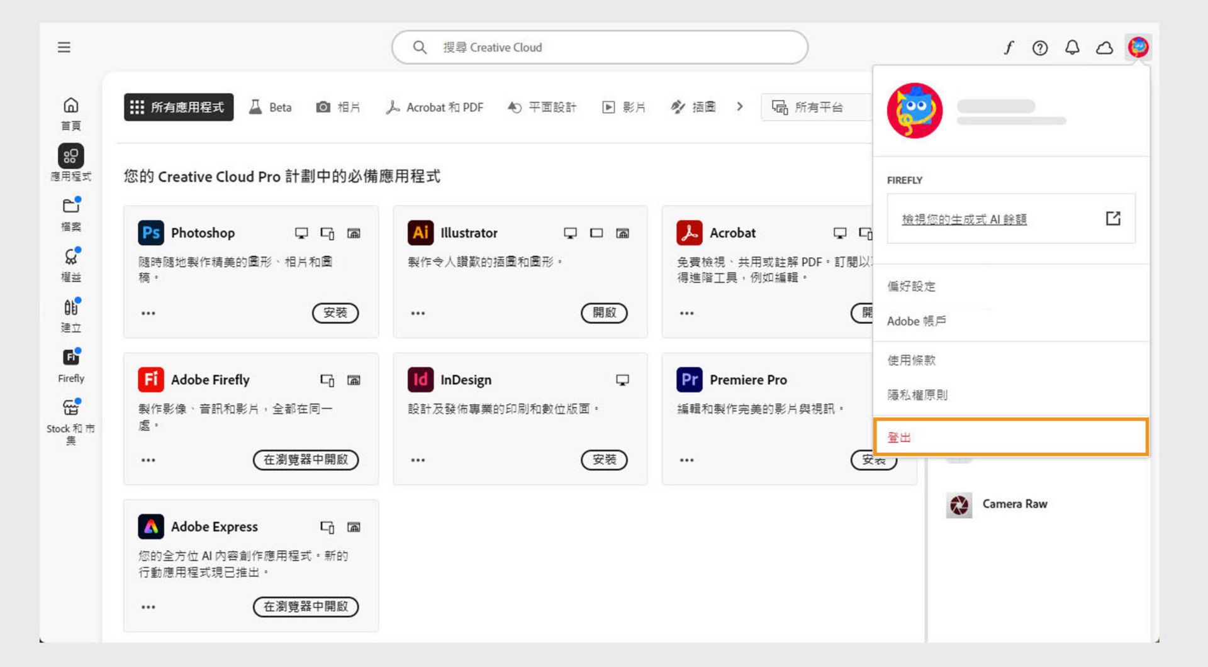This screenshot has width=1208, height=667.
Task: Click the 搜尋 Creative Cloud search field
Action: pos(600,47)
